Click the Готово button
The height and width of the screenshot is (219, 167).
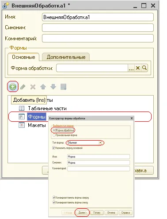point(97,212)
